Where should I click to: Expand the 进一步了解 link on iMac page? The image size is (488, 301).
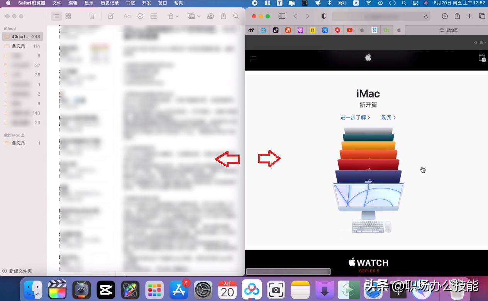coord(354,117)
